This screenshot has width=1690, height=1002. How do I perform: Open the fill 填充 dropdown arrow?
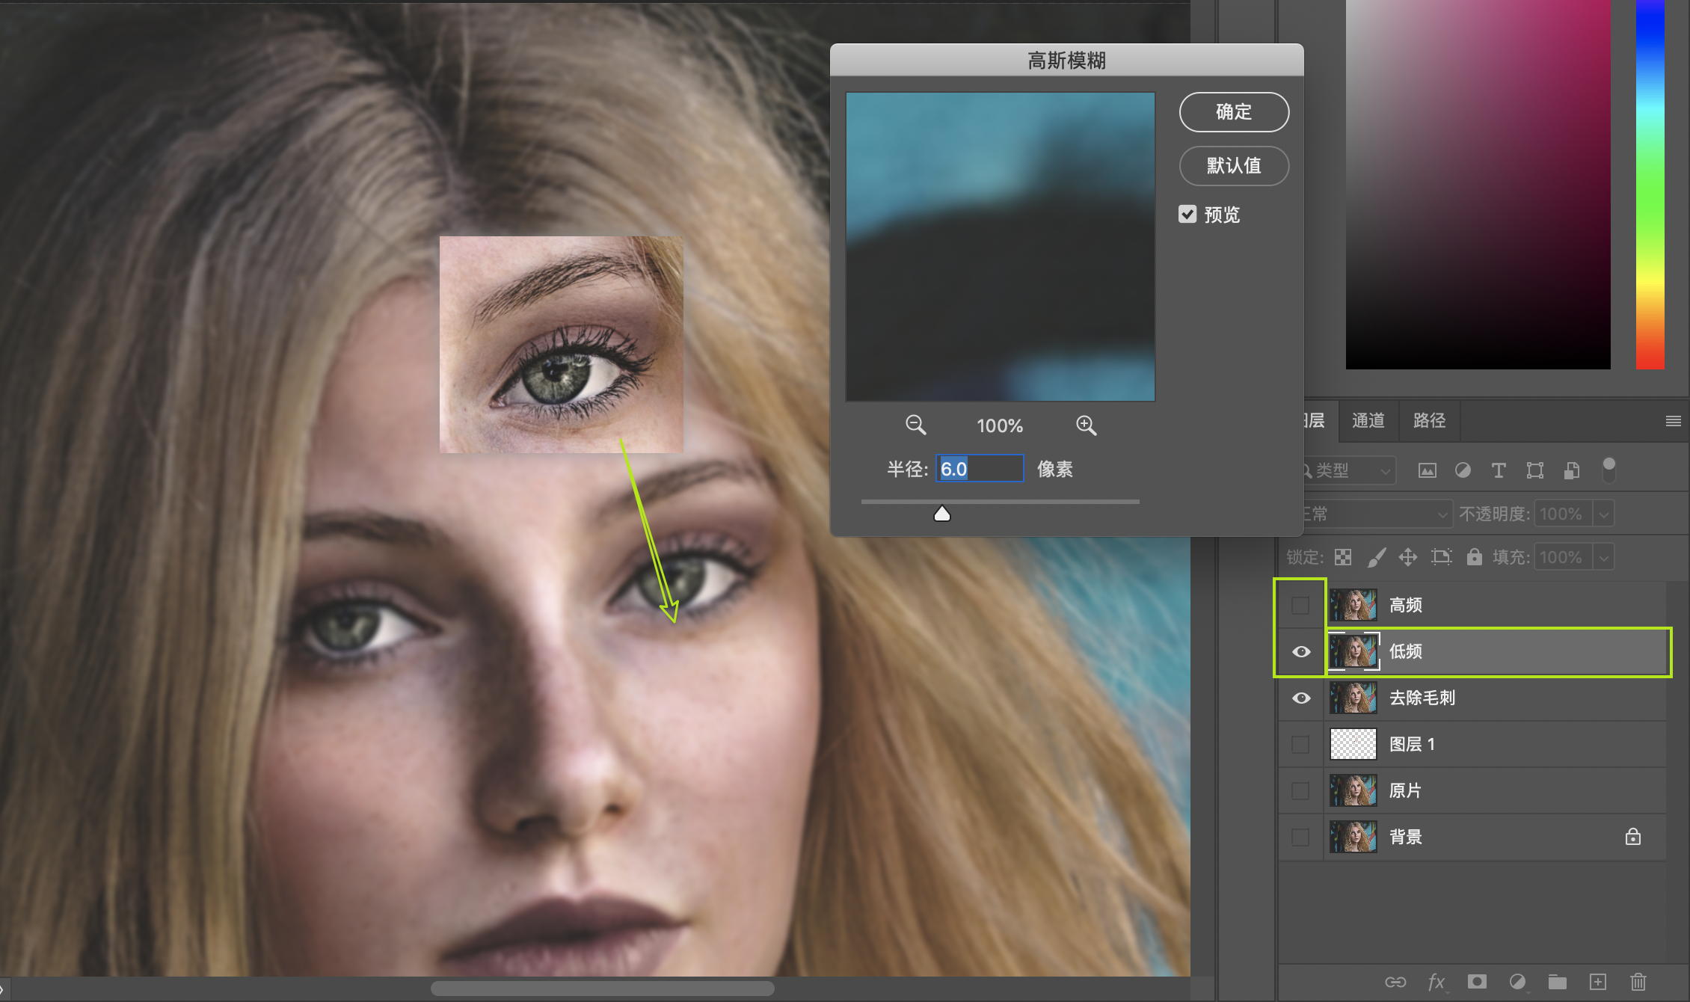(x=1603, y=558)
